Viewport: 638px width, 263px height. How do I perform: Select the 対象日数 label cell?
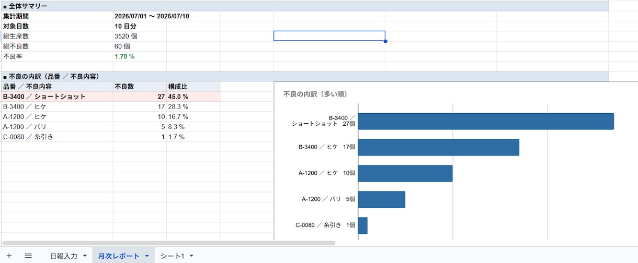point(56,26)
